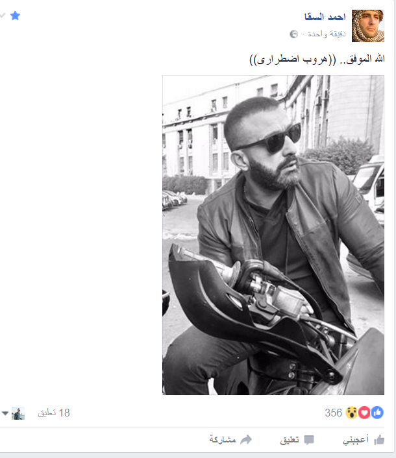This screenshot has height=458, width=396.
Task: Click the share arrow icon
Action: 246,439
